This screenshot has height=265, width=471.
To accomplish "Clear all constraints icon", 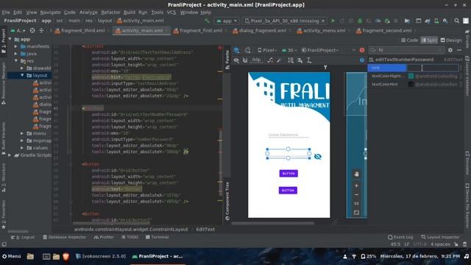I will pos(270,60).
